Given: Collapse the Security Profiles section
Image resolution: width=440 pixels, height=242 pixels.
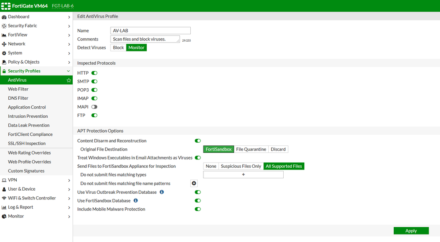Looking at the screenshot, I should click(68, 71).
